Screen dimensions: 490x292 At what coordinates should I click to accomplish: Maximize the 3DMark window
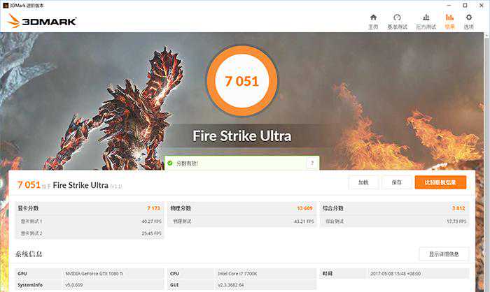pyautogui.click(x=464, y=4)
